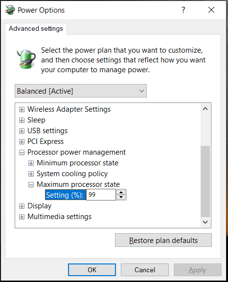Click the green battery plug icon
This screenshot has width=228, height=282.
(26, 59)
